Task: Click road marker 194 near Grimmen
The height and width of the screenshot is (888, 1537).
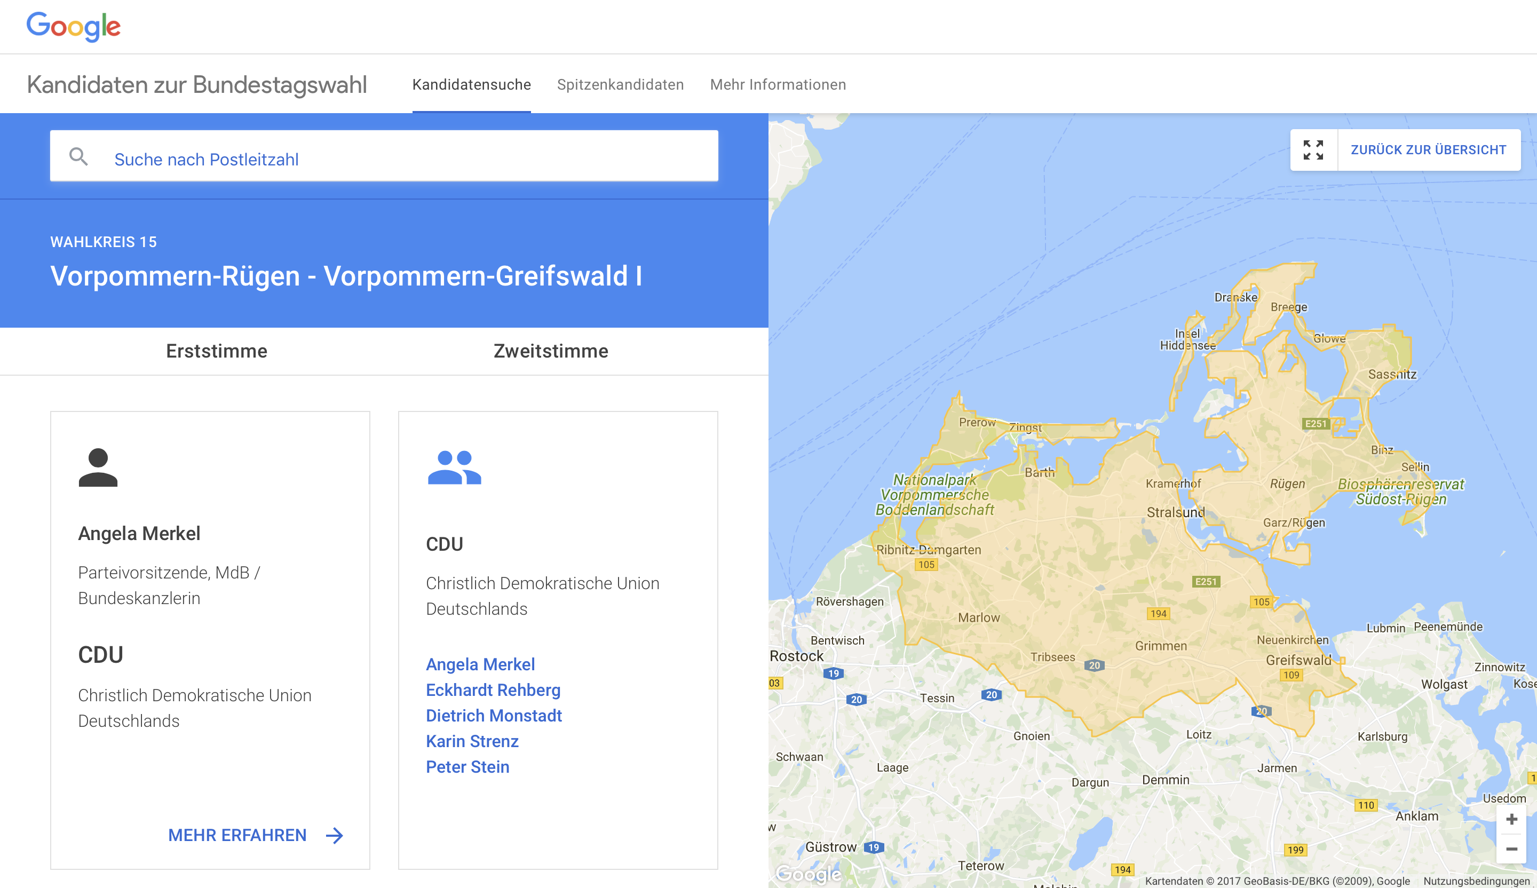Action: click(x=1158, y=614)
